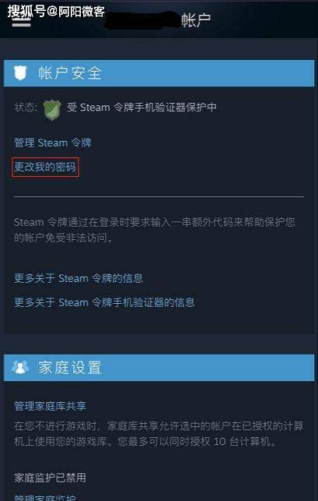Click the white shield icon beside 帐户安全
The width and height of the screenshot is (318, 501).
pyautogui.click(x=21, y=73)
